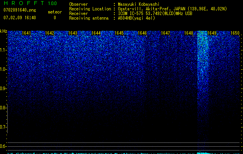Click the meteor count label
The width and height of the screenshot is (243, 154).
pos(55,12)
